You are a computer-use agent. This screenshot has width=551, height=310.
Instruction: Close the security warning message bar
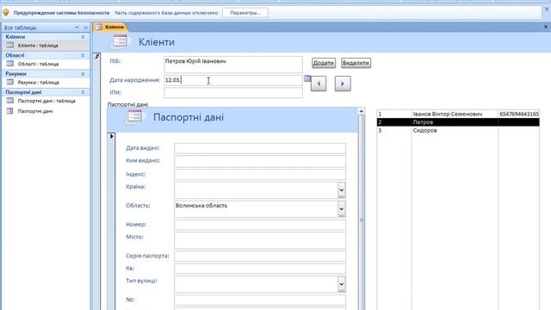coord(547,9)
